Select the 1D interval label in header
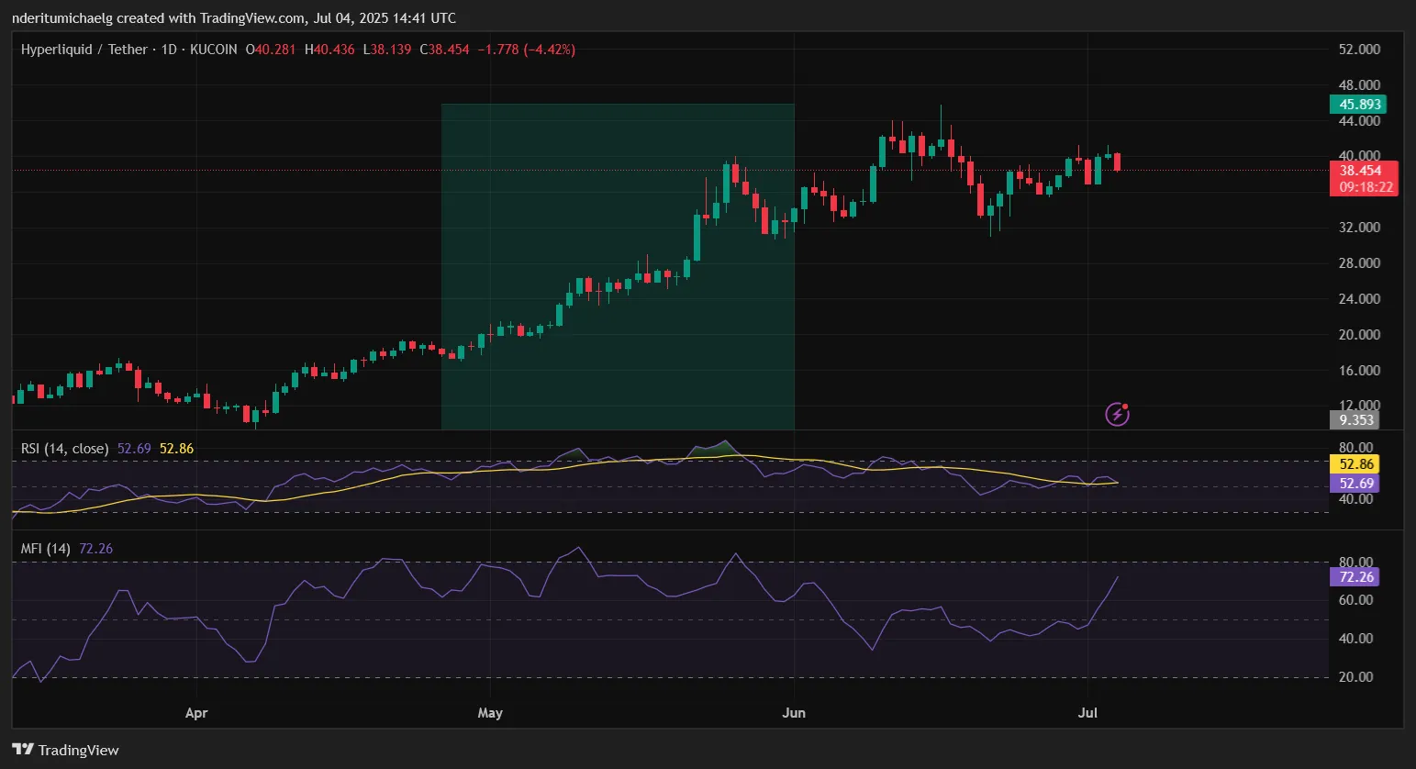The image size is (1416, 769). pyautogui.click(x=169, y=50)
